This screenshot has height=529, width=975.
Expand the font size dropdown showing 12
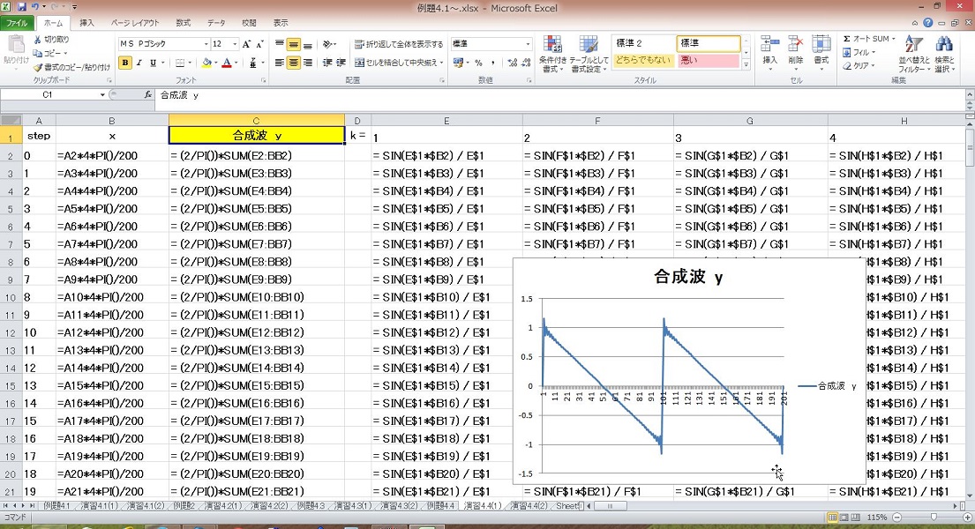(x=235, y=44)
